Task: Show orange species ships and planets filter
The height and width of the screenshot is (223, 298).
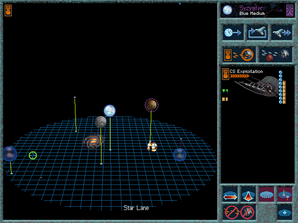Action: (x=239, y=55)
